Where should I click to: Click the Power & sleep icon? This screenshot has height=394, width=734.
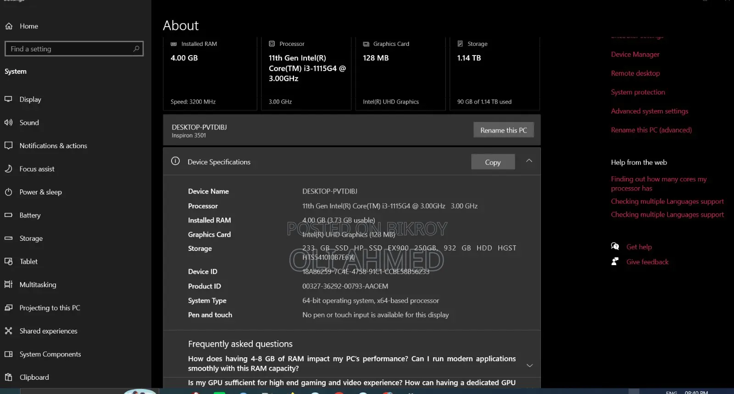(x=8, y=192)
